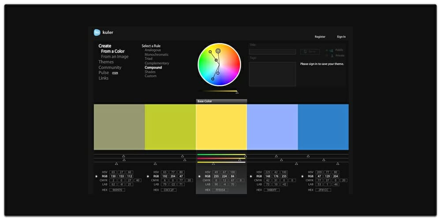441x220 pixels.
Task: Select the double-ring base color marker on the wheel
Action: [218, 51]
